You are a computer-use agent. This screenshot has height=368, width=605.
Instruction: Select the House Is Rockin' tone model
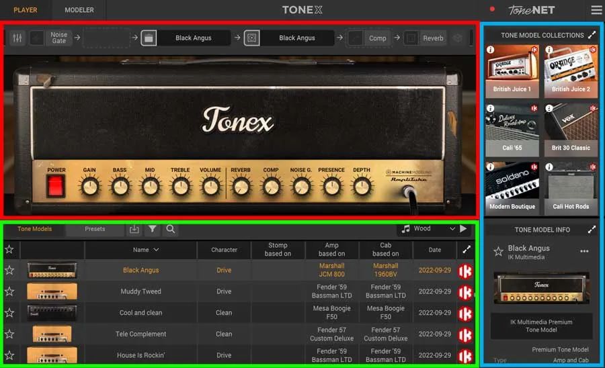point(141,355)
